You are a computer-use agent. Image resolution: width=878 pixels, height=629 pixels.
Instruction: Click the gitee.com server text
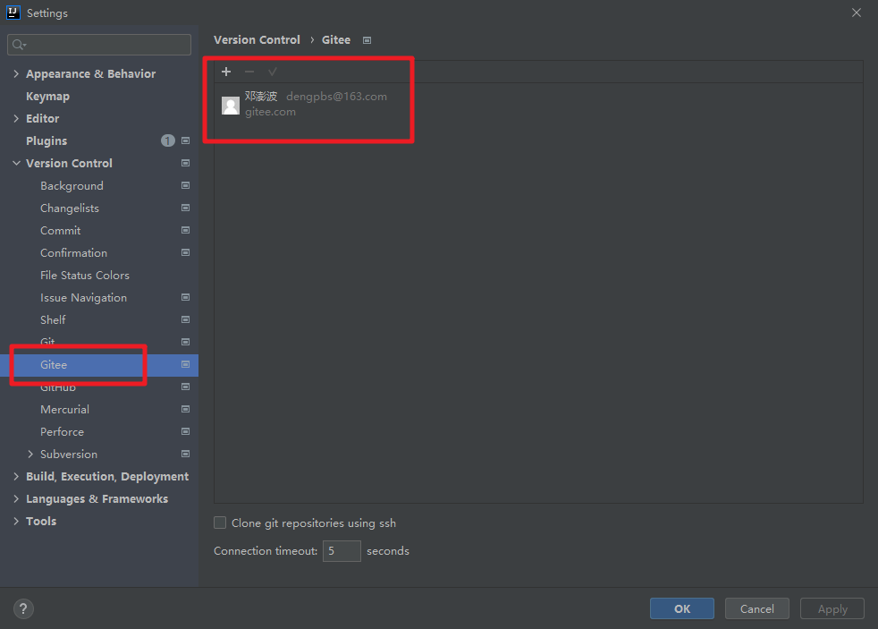point(270,112)
